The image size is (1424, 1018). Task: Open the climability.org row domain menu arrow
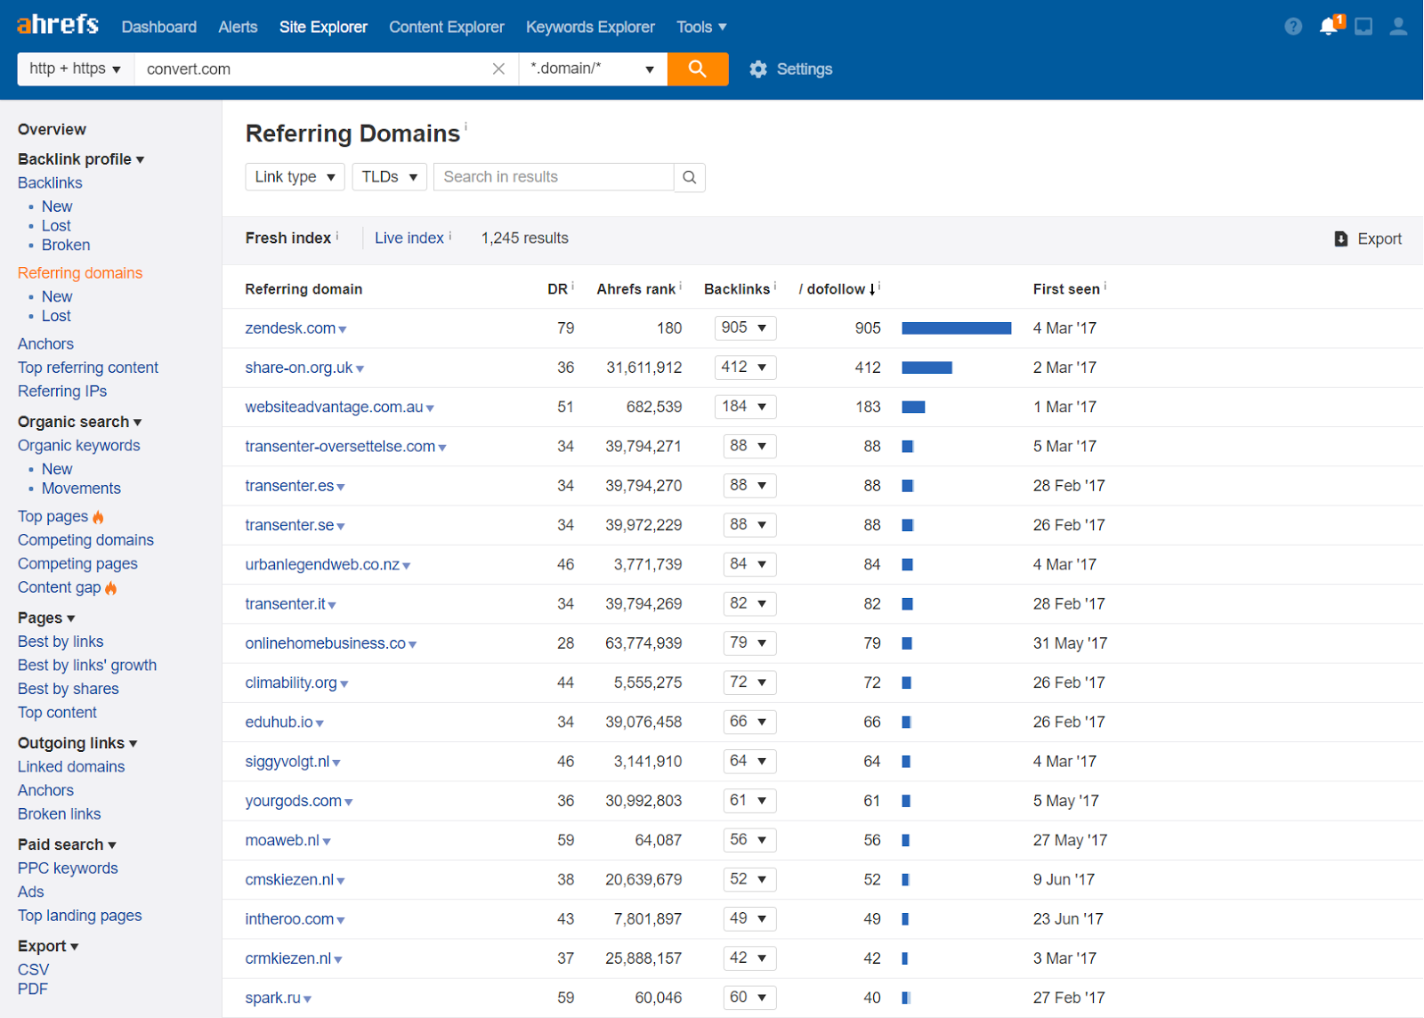(x=344, y=684)
